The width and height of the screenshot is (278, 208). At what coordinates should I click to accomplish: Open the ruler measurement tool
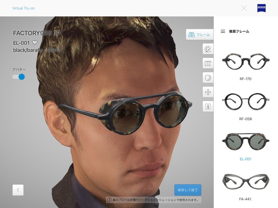coord(208,63)
